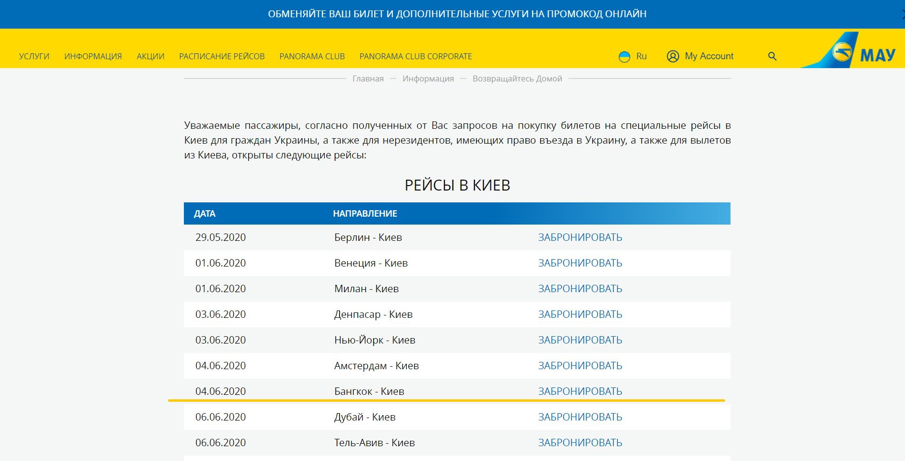
Task: Select the Милан - Киев route text
Action: click(x=366, y=289)
